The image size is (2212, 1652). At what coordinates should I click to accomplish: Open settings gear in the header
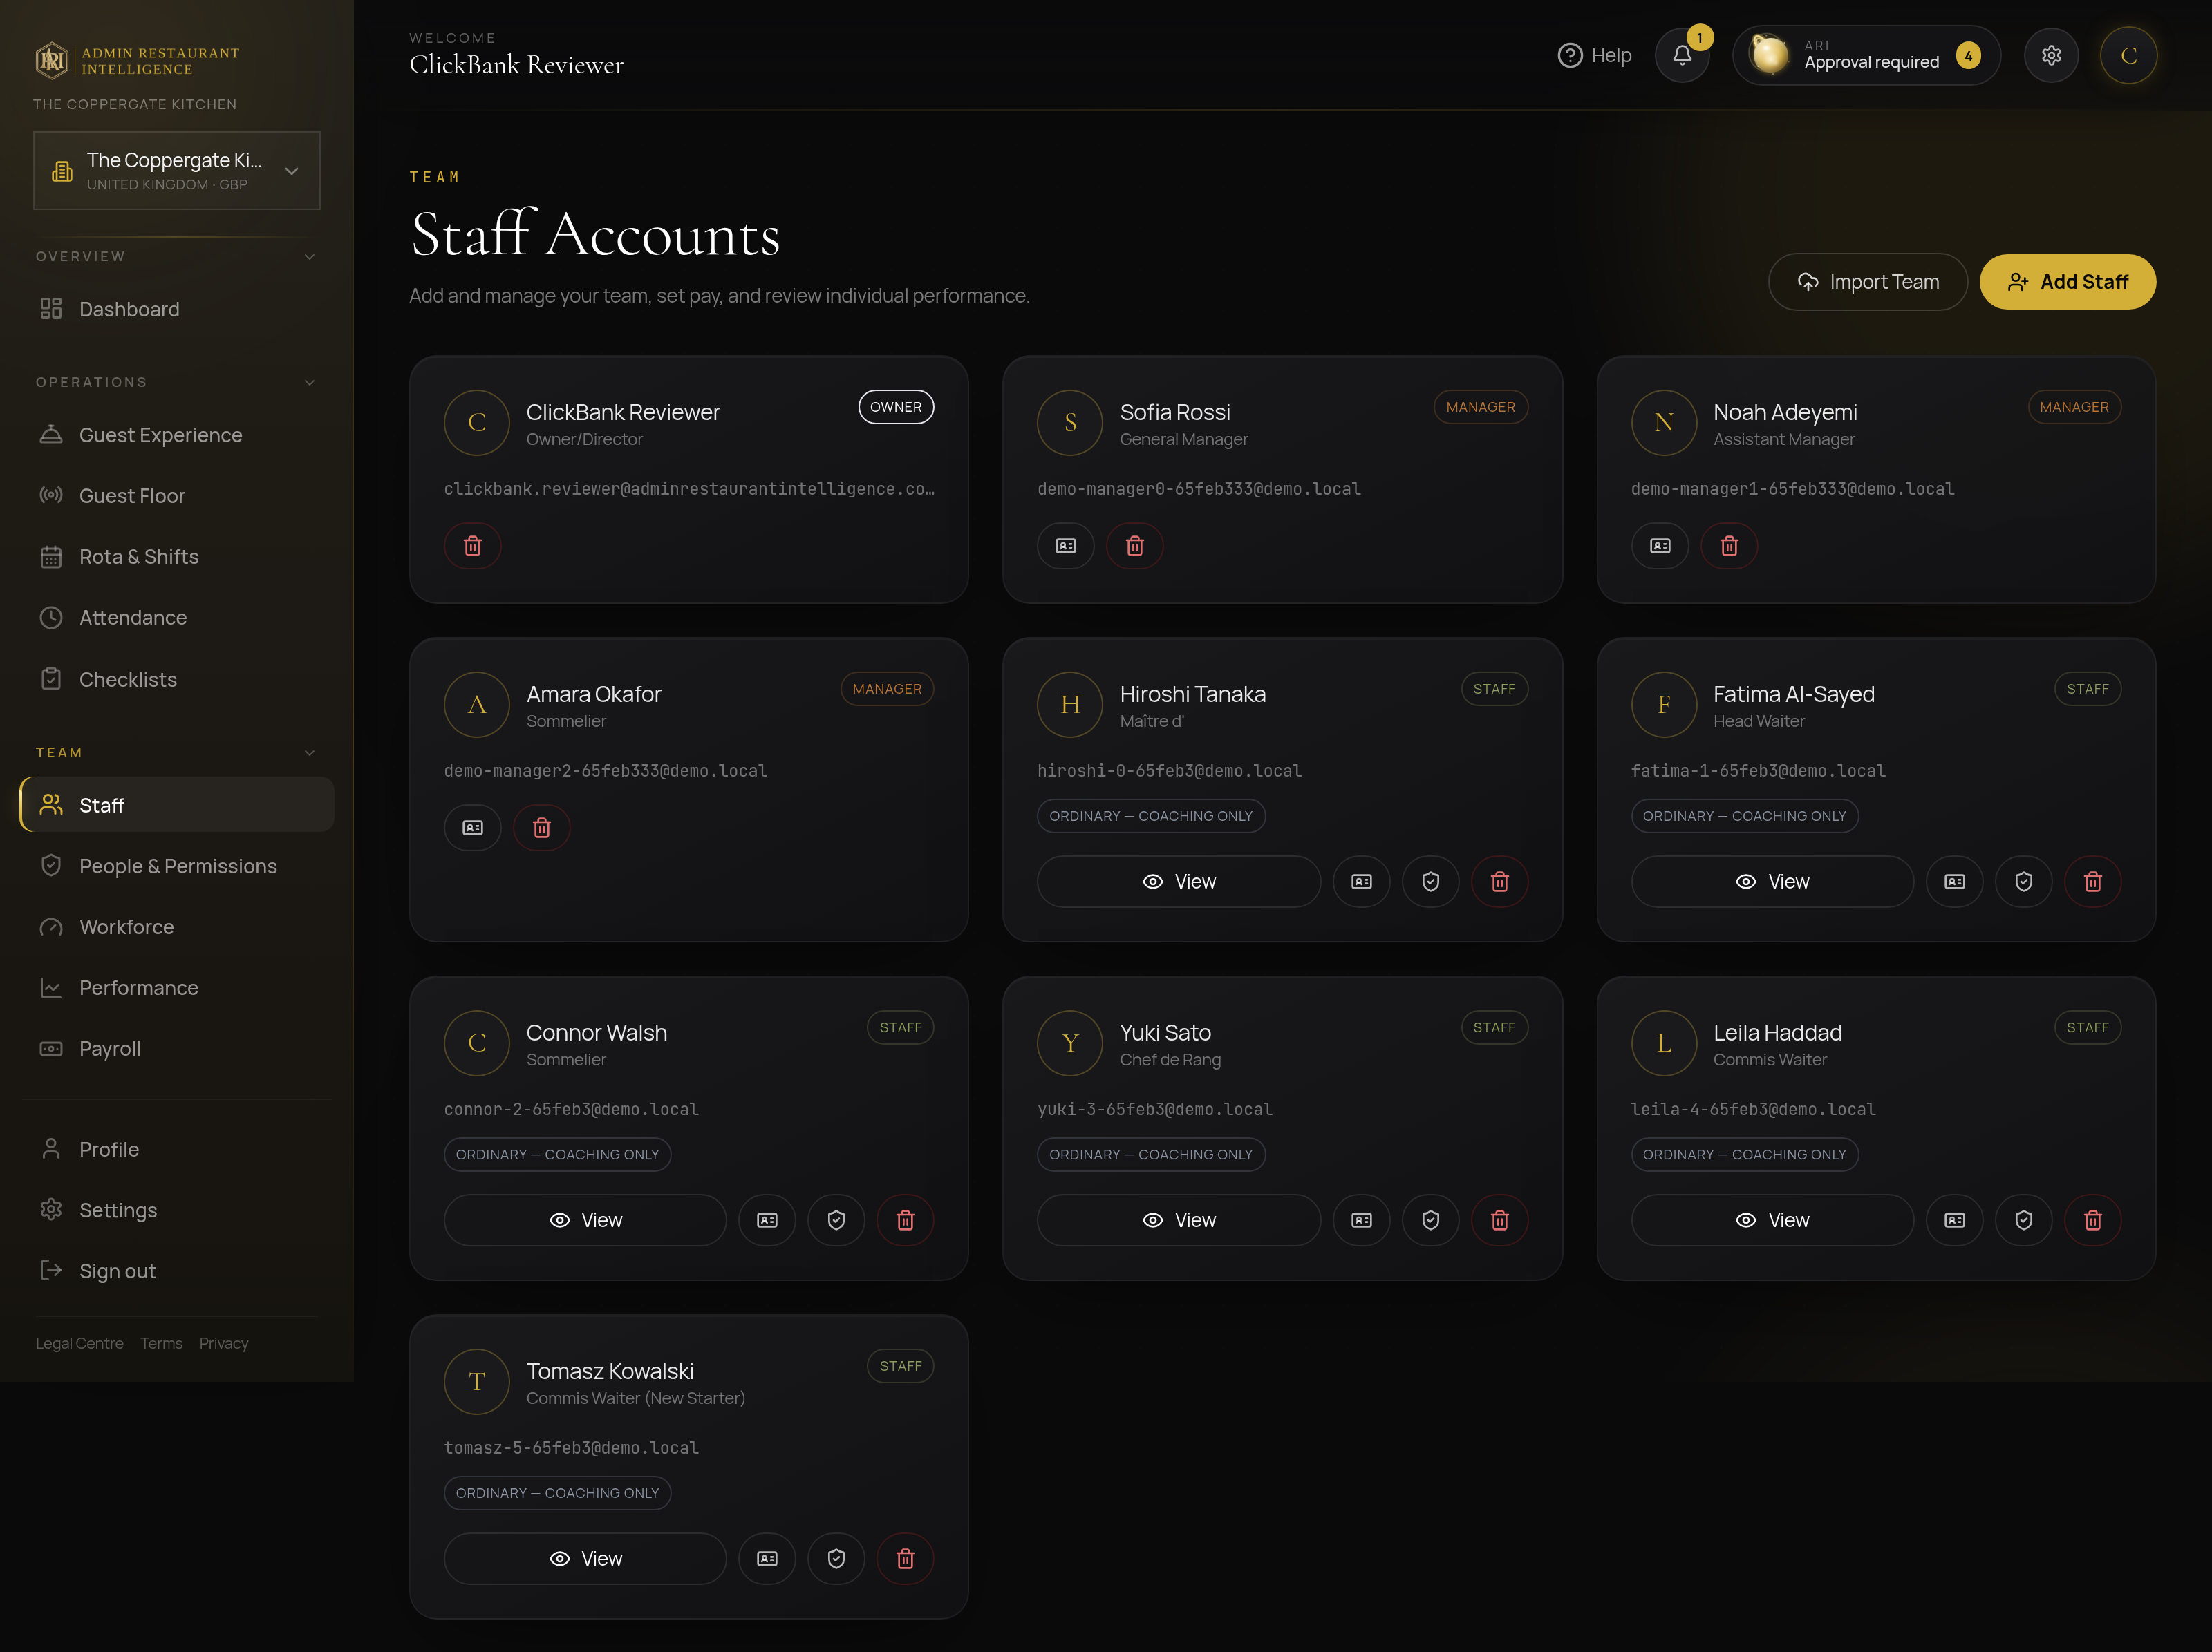pyautogui.click(x=2051, y=55)
